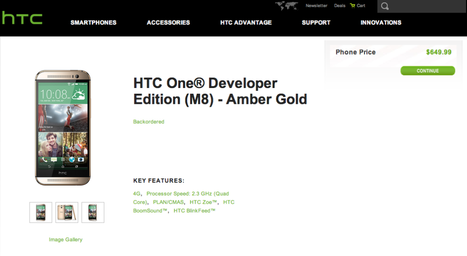Select the middle gold phones thumbnail
467x256 pixels.
67,212
